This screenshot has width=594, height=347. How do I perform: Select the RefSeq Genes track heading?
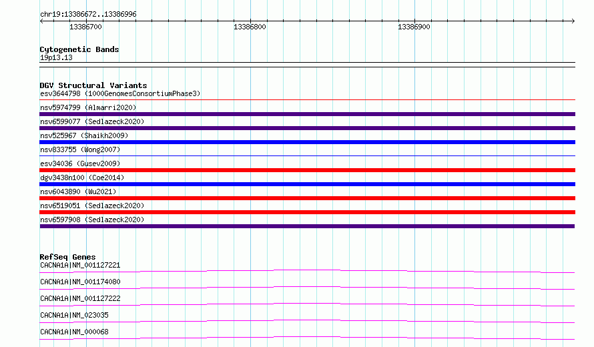(x=67, y=257)
